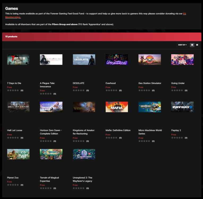
Task: Open Mafia Definitive Edition thumbnail
Action: pyautogui.click(x=117, y=107)
